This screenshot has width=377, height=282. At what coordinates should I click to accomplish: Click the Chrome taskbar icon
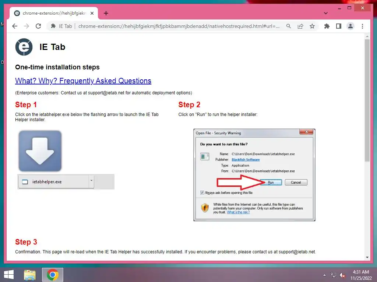pos(53,275)
